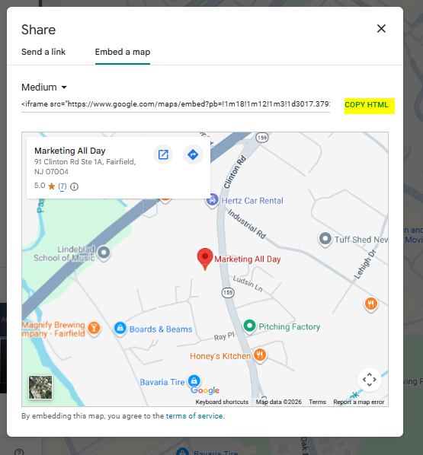Click Boards & Beams shop marker
This screenshot has height=455, width=423.
click(x=120, y=329)
